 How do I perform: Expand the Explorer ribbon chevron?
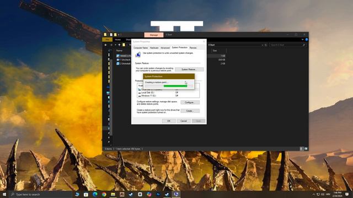click(302, 40)
